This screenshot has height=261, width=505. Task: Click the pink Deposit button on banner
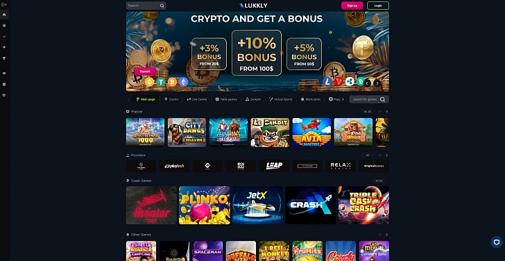pos(145,71)
